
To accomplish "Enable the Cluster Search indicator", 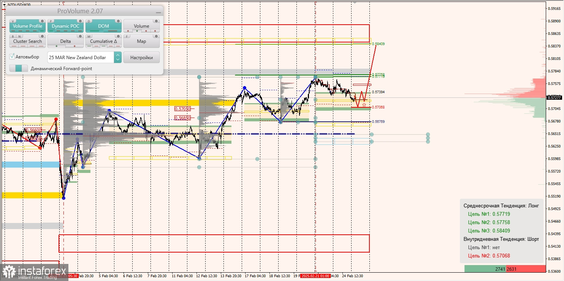I will coord(27,41).
